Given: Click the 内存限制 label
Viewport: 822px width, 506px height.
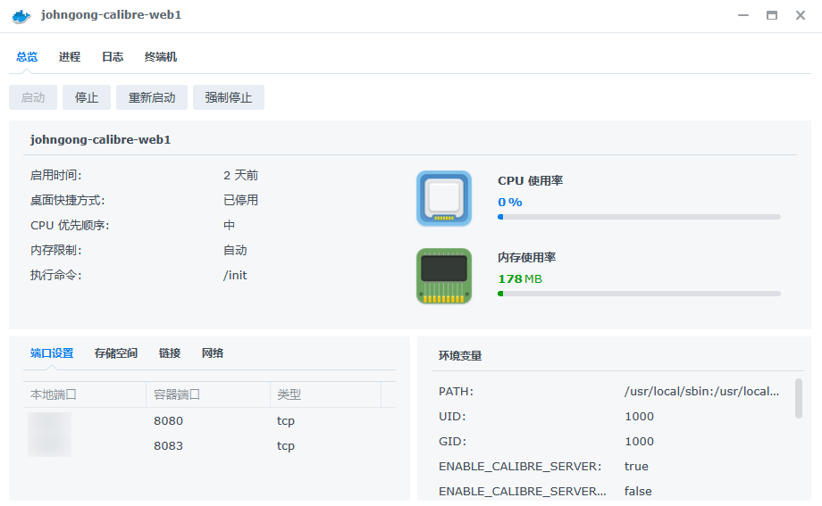Looking at the screenshot, I should point(56,250).
